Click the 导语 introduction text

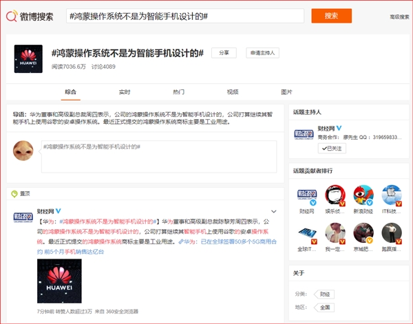pyautogui.click(x=142, y=118)
